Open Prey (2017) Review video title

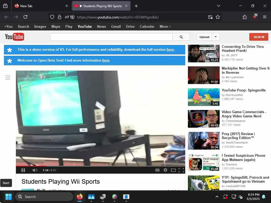click(238, 136)
